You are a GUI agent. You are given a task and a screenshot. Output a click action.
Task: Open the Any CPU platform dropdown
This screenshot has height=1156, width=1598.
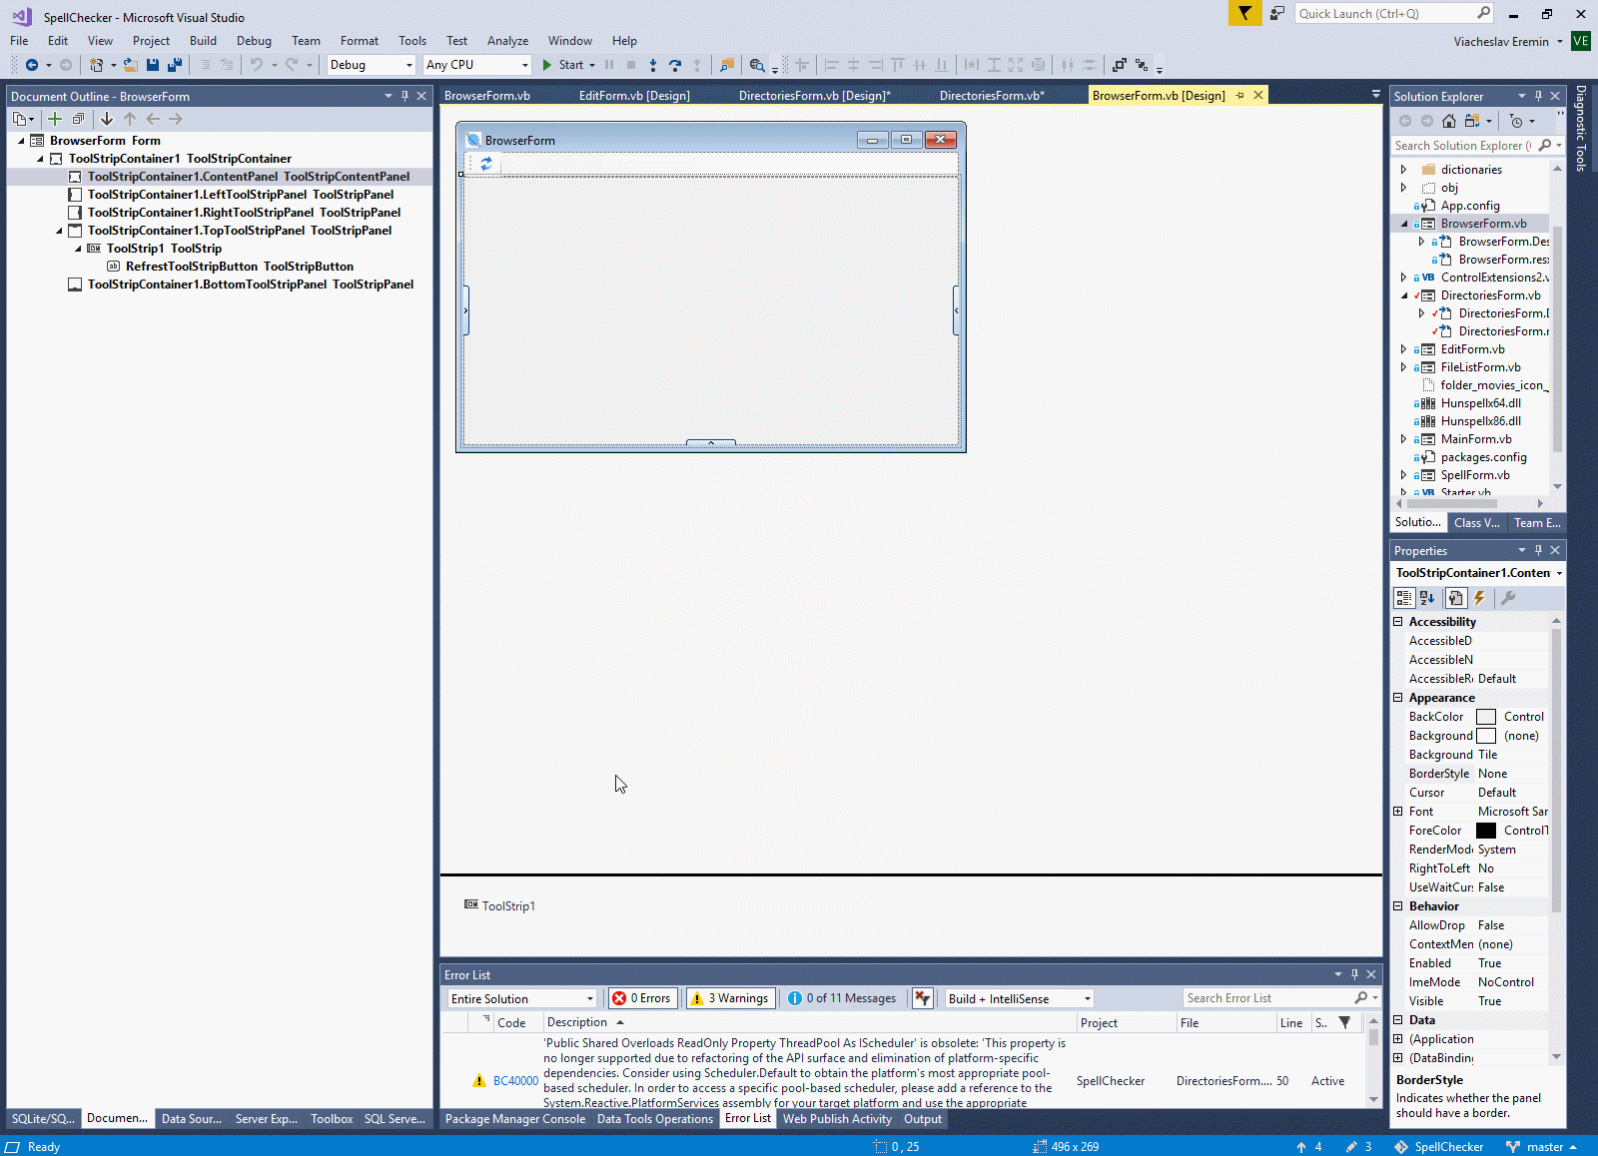click(x=477, y=65)
